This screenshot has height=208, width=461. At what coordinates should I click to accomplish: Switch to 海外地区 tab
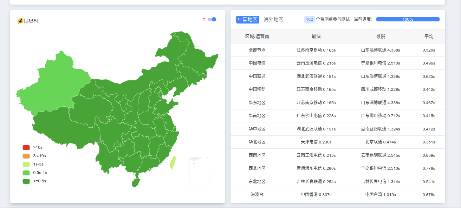point(273,20)
